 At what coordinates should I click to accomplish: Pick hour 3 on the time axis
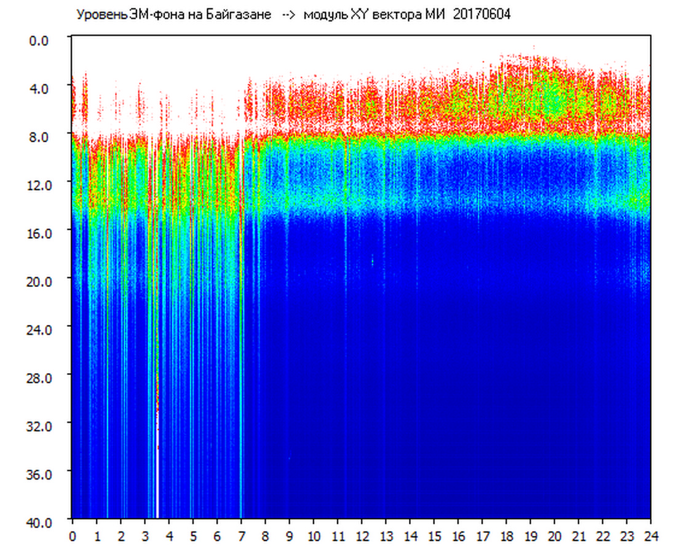(145, 536)
